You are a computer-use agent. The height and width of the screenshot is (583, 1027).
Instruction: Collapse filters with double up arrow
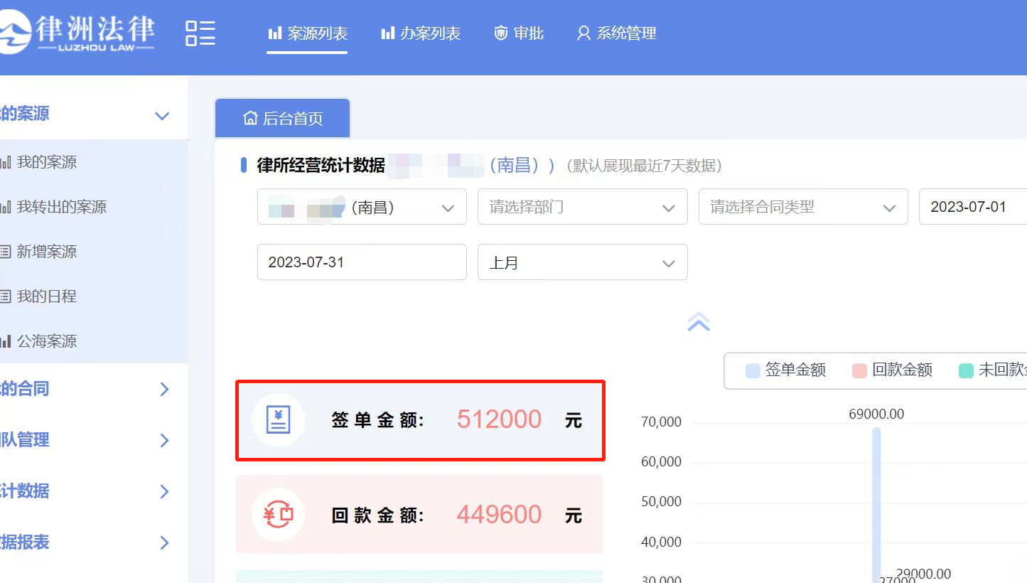[x=699, y=323]
